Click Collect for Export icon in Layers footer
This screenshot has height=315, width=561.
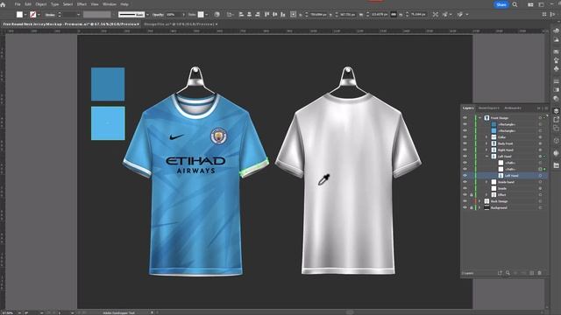tap(500, 273)
